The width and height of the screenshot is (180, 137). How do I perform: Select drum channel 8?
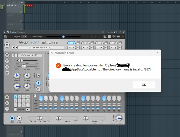(x=113, y=48)
